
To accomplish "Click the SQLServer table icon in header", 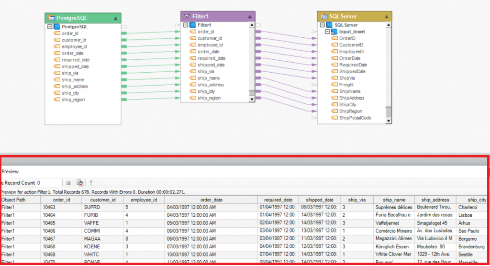I will pyautogui.click(x=324, y=16).
